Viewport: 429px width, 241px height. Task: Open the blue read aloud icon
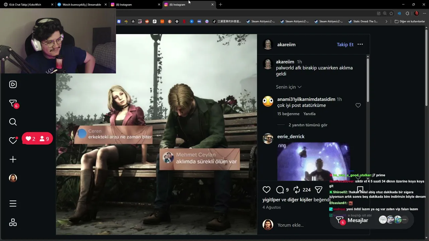399,13
